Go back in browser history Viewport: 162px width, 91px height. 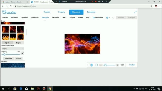point(3,6)
